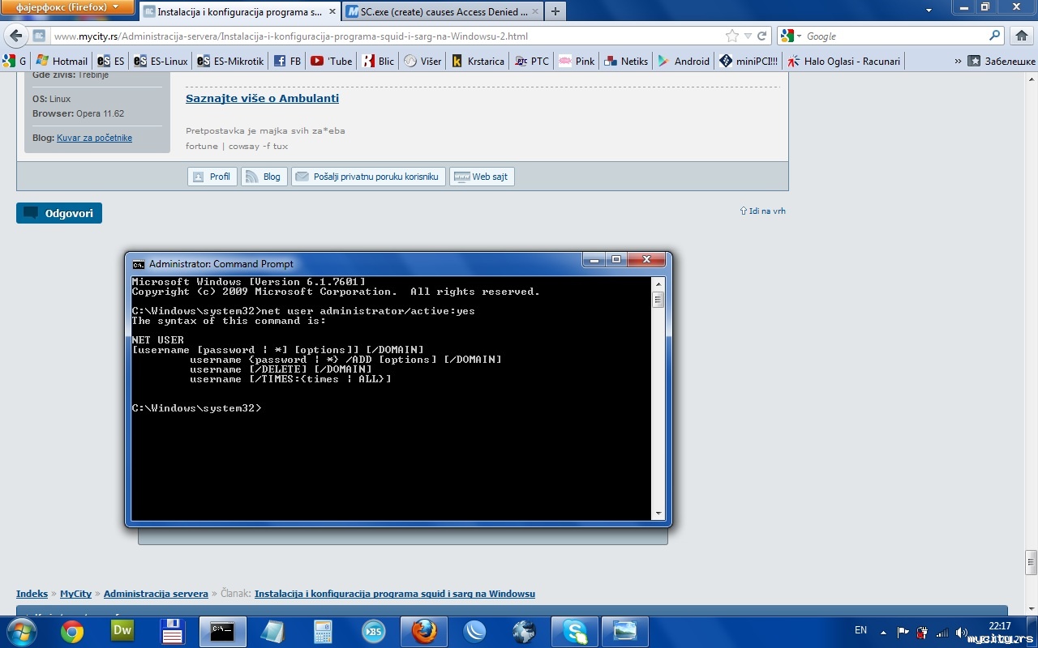Open the floppy disk app on the taskbar
Image resolution: width=1038 pixels, height=648 pixels.
pos(172,632)
